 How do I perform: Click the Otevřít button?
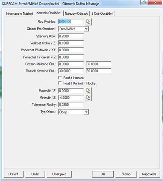click(13, 174)
